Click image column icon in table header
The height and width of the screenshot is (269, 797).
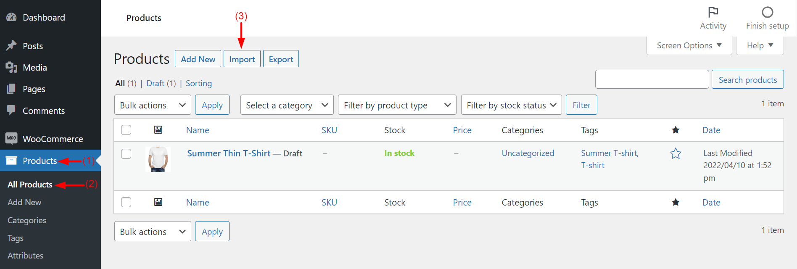(158, 130)
